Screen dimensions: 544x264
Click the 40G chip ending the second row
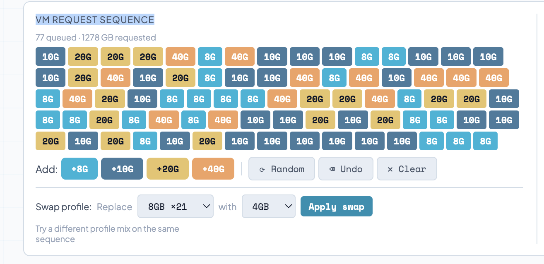click(493, 78)
